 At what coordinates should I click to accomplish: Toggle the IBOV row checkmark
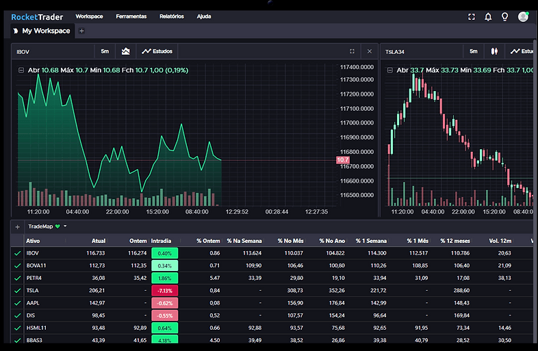click(x=18, y=254)
